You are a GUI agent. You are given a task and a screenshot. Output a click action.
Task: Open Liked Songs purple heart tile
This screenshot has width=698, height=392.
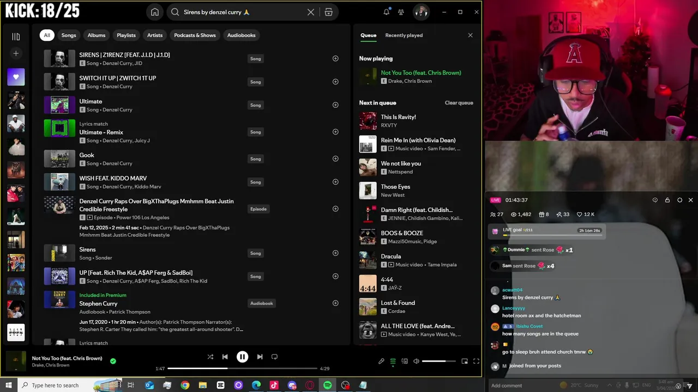coord(16,77)
